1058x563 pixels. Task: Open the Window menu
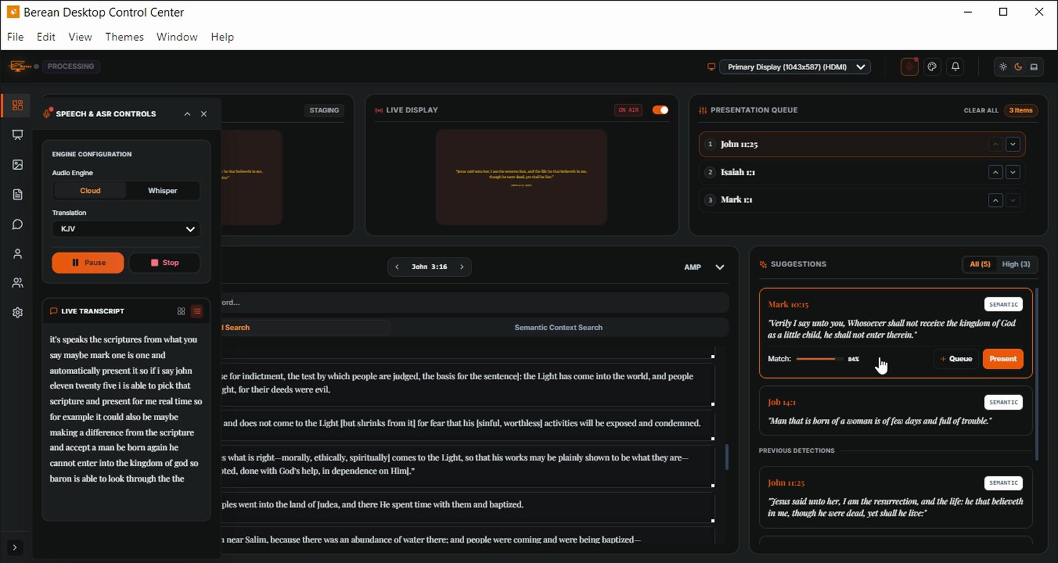[x=177, y=37]
